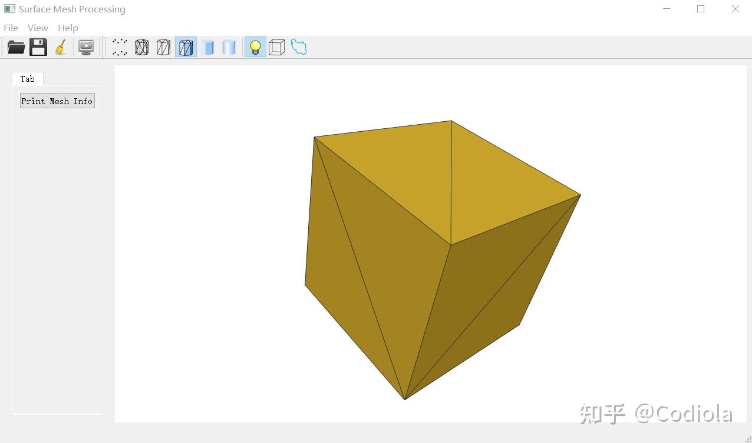Switch to the Tab panel
This screenshot has height=443, width=752.
click(27, 78)
